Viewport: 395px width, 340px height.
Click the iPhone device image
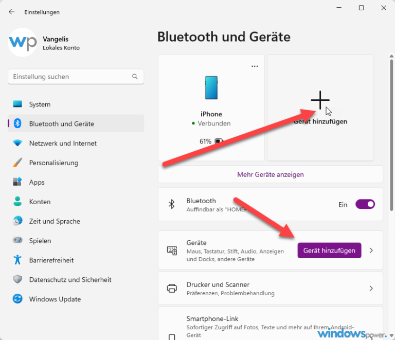(x=211, y=87)
